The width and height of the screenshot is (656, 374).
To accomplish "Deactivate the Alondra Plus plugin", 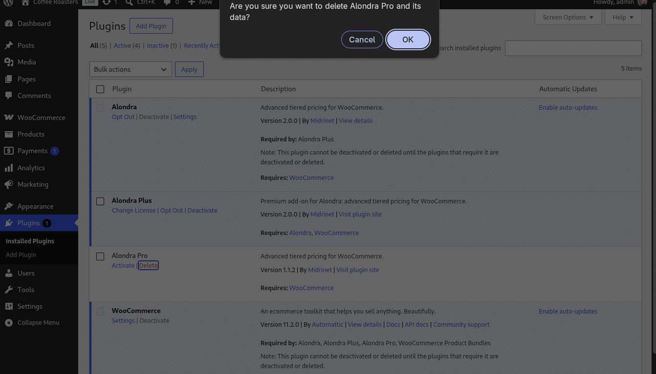I will pos(202,210).
